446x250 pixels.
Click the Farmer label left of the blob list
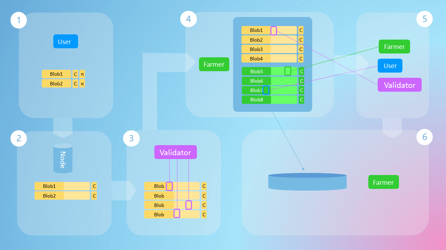(x=214, y=64)
